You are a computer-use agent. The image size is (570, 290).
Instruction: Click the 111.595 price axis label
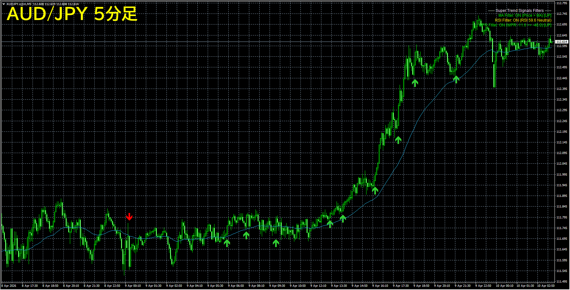[x=562, y=260]
